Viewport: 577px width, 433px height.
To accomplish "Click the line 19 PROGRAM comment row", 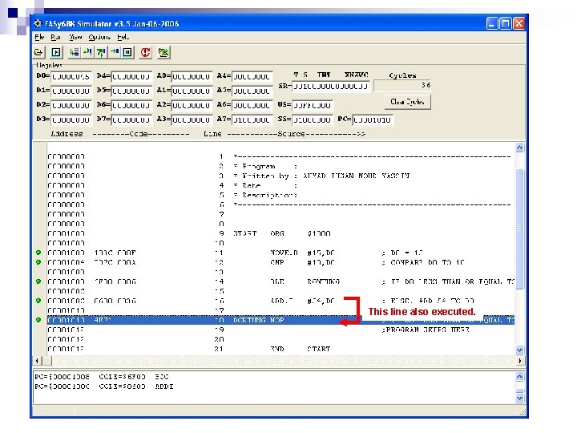I will click(280, 330).
